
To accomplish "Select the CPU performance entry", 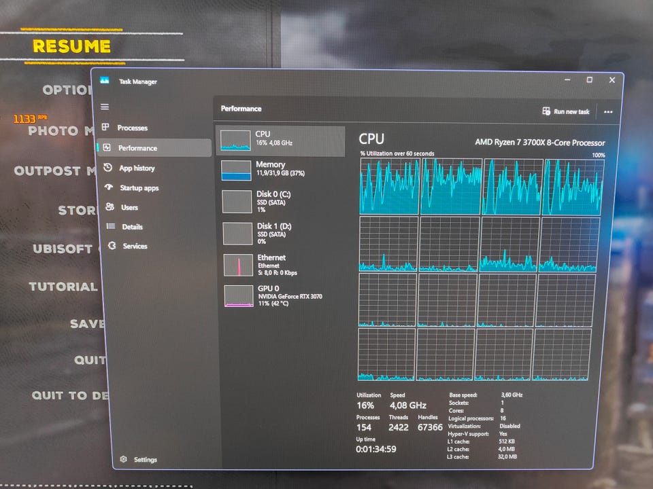I will coord(281,141).
